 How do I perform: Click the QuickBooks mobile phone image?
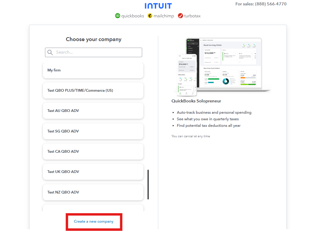tap(187, 75)
